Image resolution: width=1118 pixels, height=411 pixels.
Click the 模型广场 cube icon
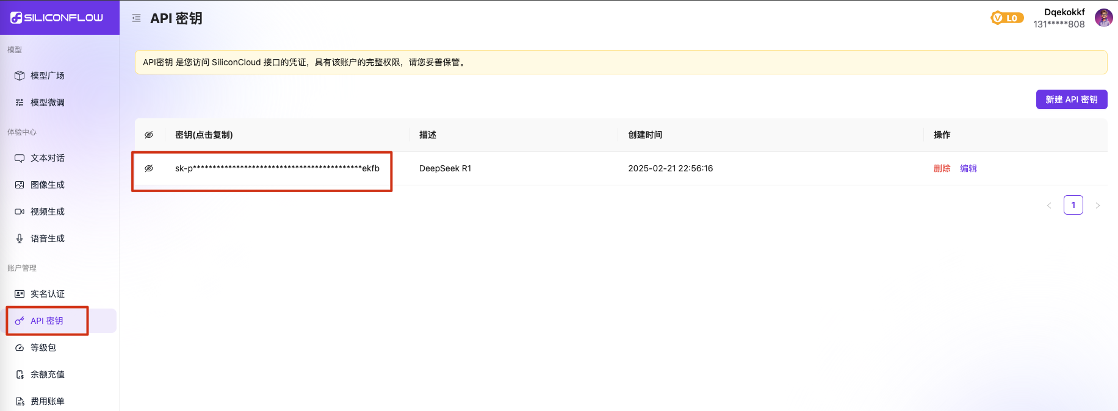point(20,76)
